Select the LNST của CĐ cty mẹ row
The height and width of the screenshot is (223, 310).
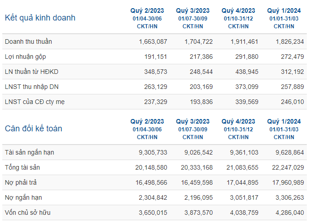[x=155, y=102]
